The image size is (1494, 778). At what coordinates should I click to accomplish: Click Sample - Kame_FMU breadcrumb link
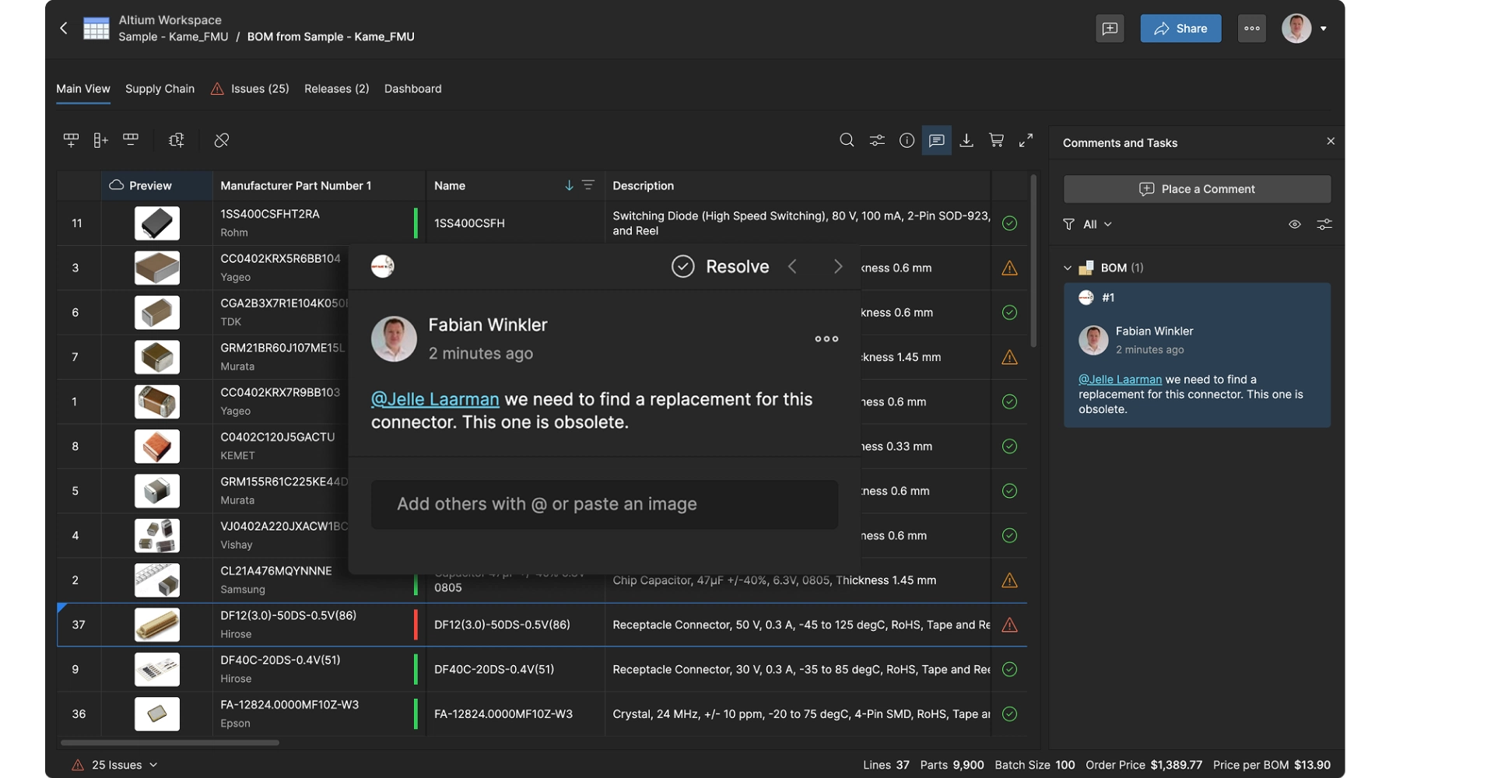[x=174, y=37]
